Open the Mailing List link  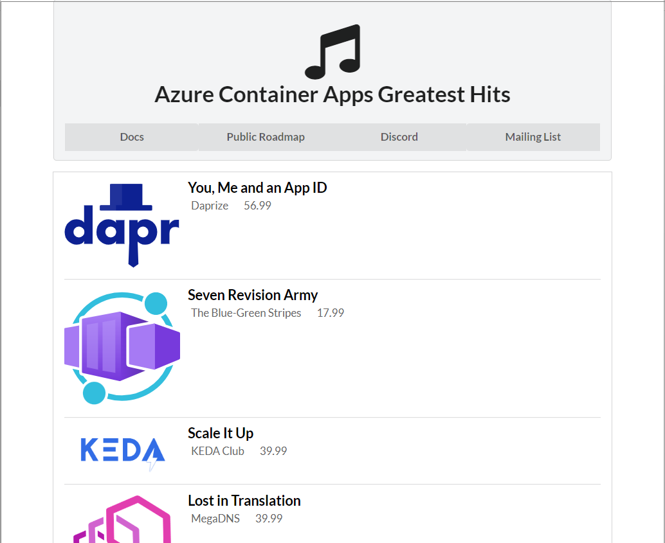click(x=533, y=137)
